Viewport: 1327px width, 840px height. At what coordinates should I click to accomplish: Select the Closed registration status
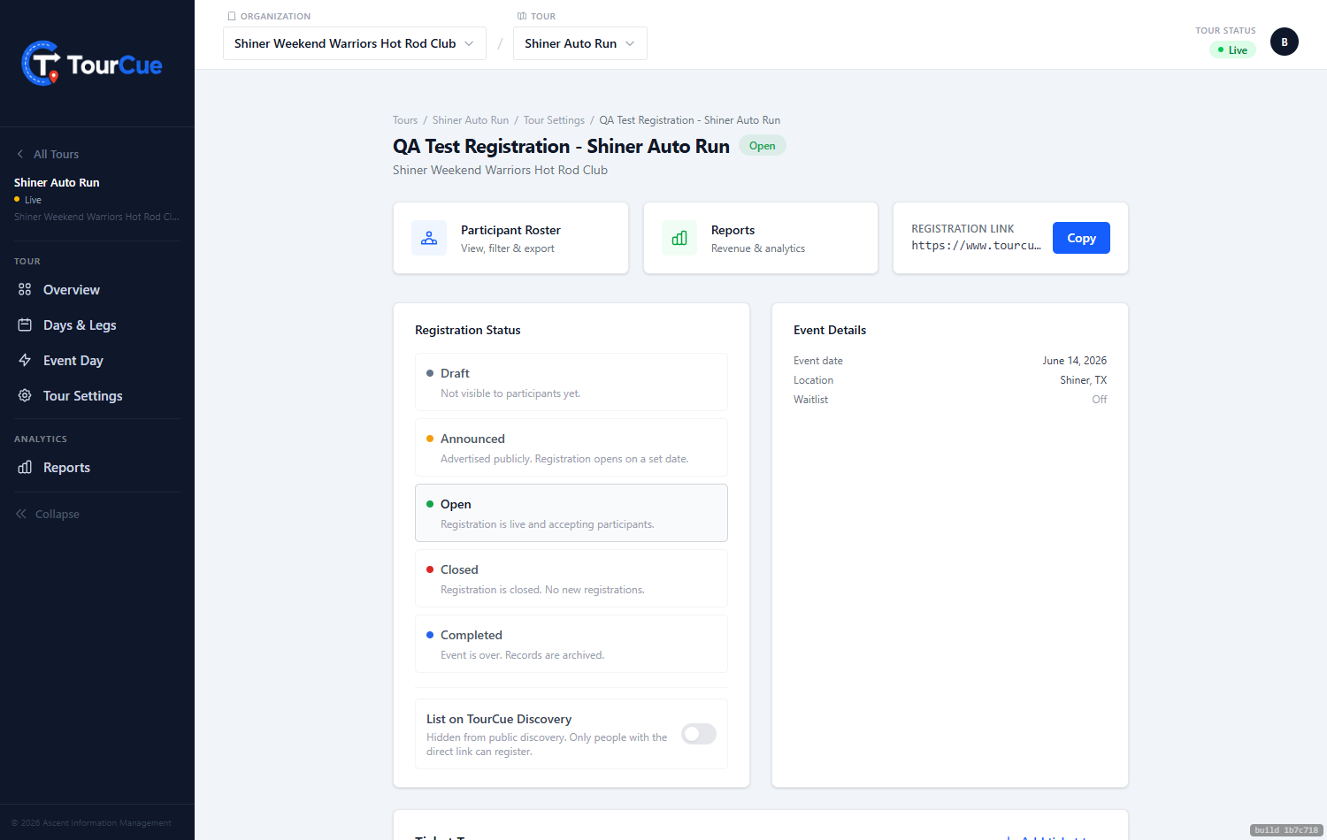pyautogui.click(x=571, y=578)
